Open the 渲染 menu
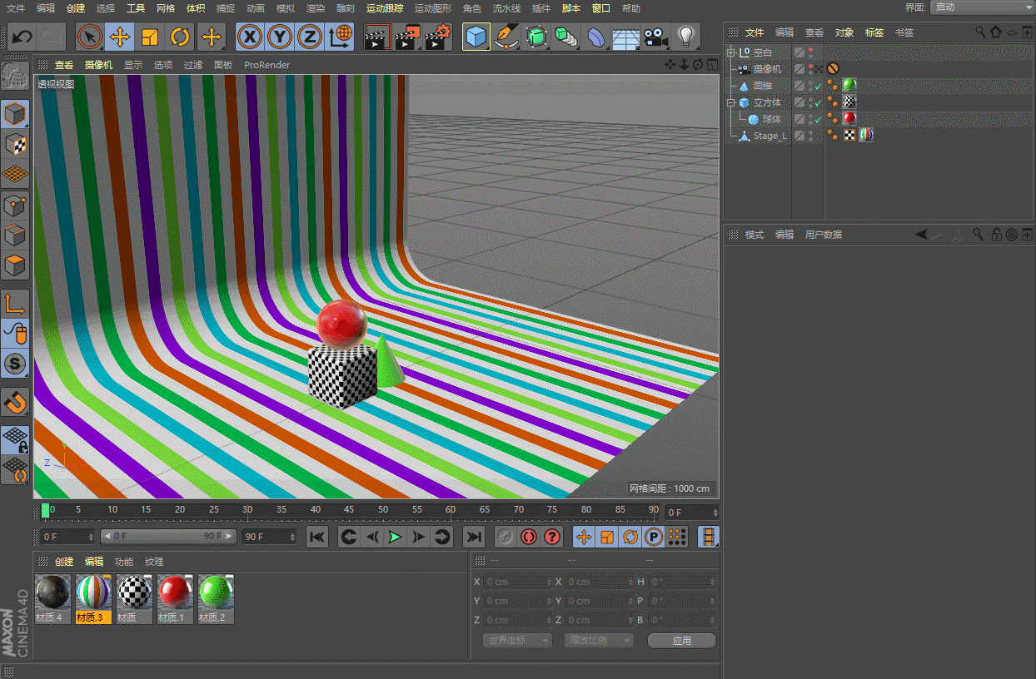The width and height of the screenshot is (1036, 679). pyautogui.click(x=316, y=8)
